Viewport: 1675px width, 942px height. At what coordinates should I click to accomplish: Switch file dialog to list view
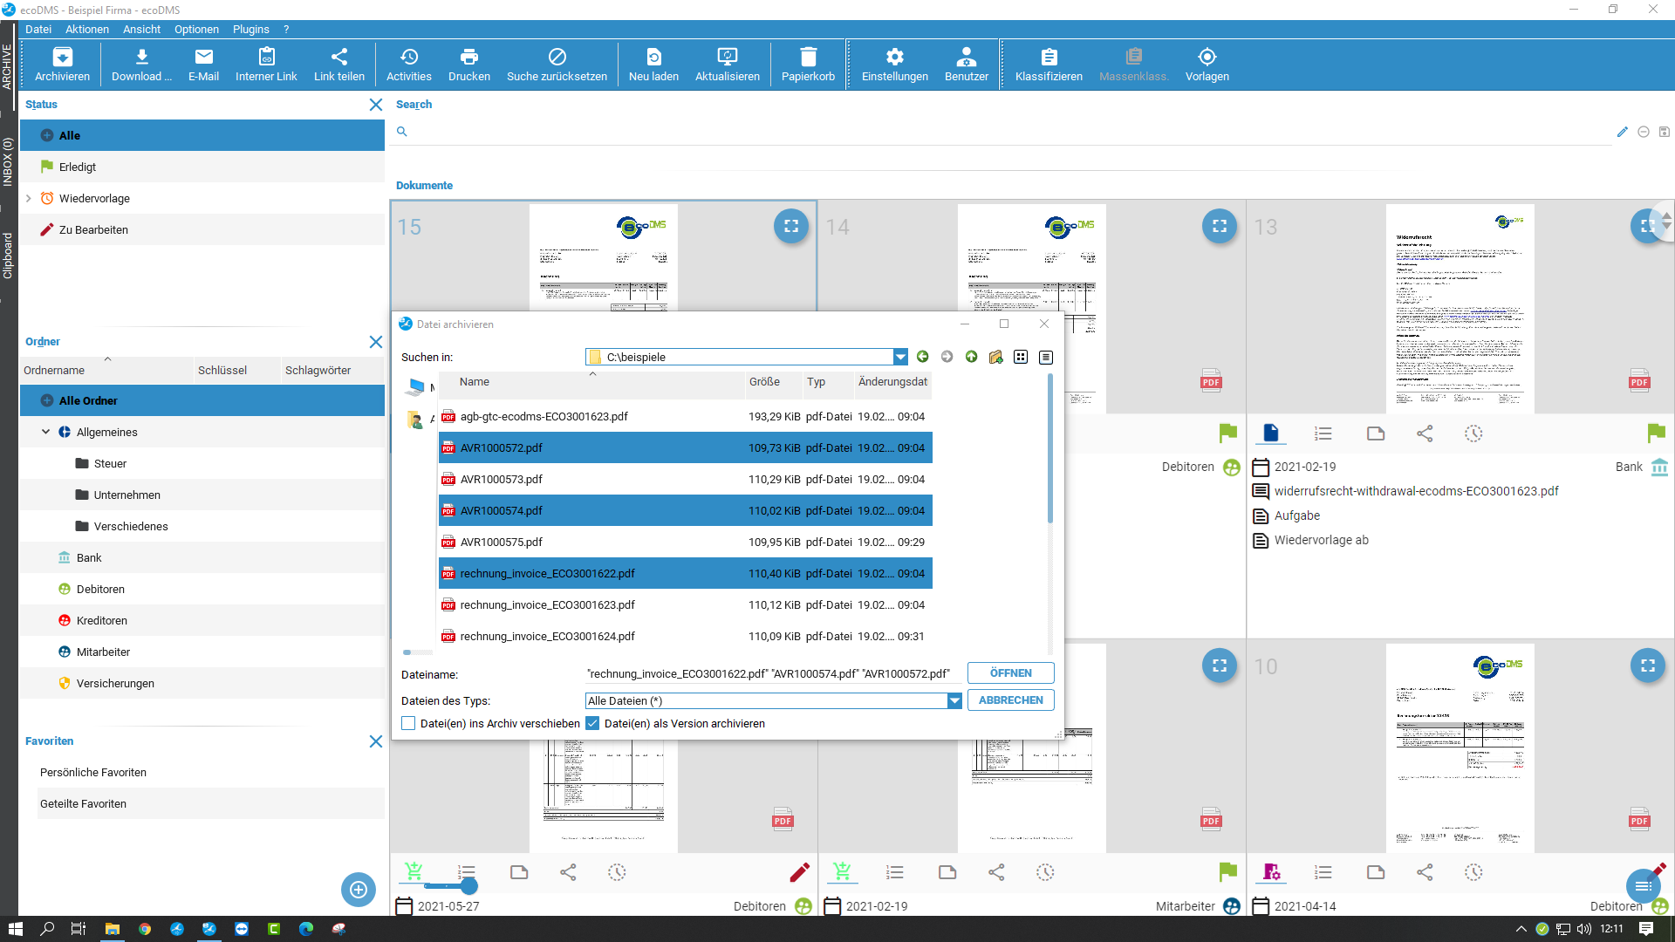(1021, 357)
